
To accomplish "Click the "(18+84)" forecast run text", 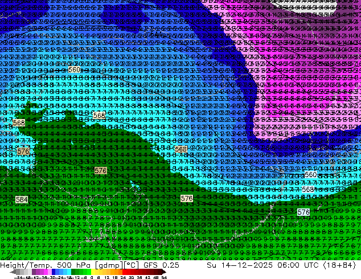I will (339, 265).
